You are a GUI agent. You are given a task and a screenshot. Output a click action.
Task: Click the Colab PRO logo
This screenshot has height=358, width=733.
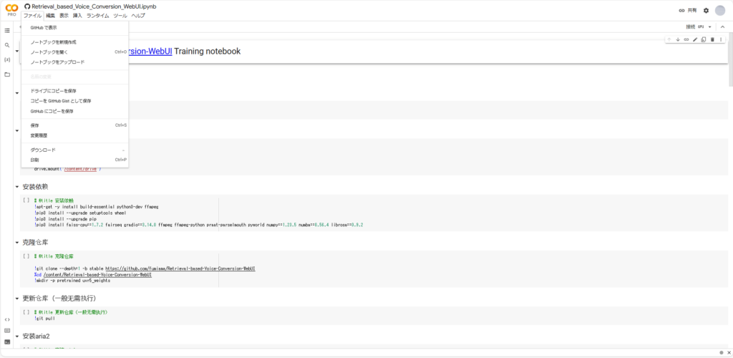coord(11,10)
